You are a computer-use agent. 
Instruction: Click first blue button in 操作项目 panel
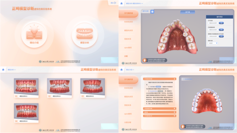221,23
